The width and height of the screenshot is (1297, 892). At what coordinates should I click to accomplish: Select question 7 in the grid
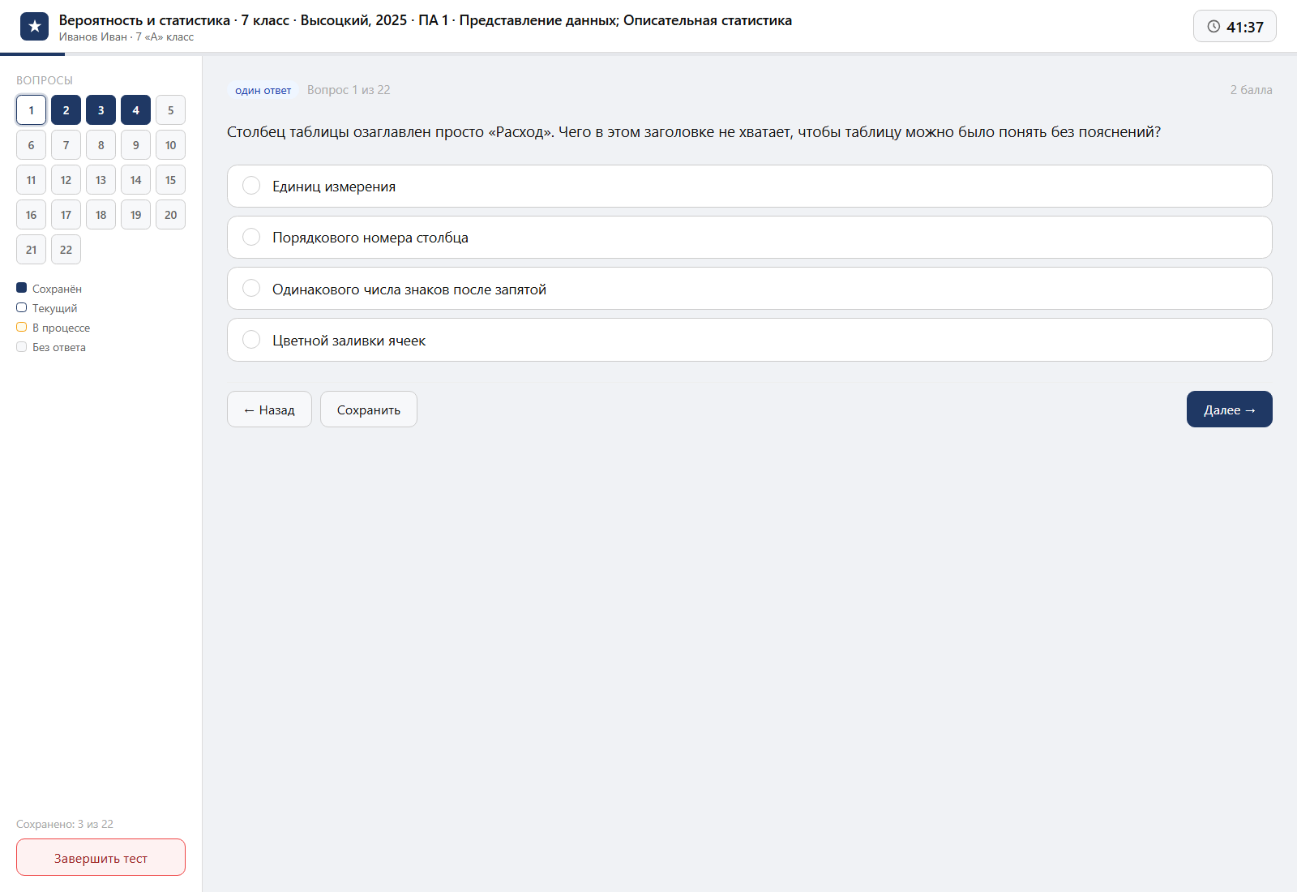point(66,145)
